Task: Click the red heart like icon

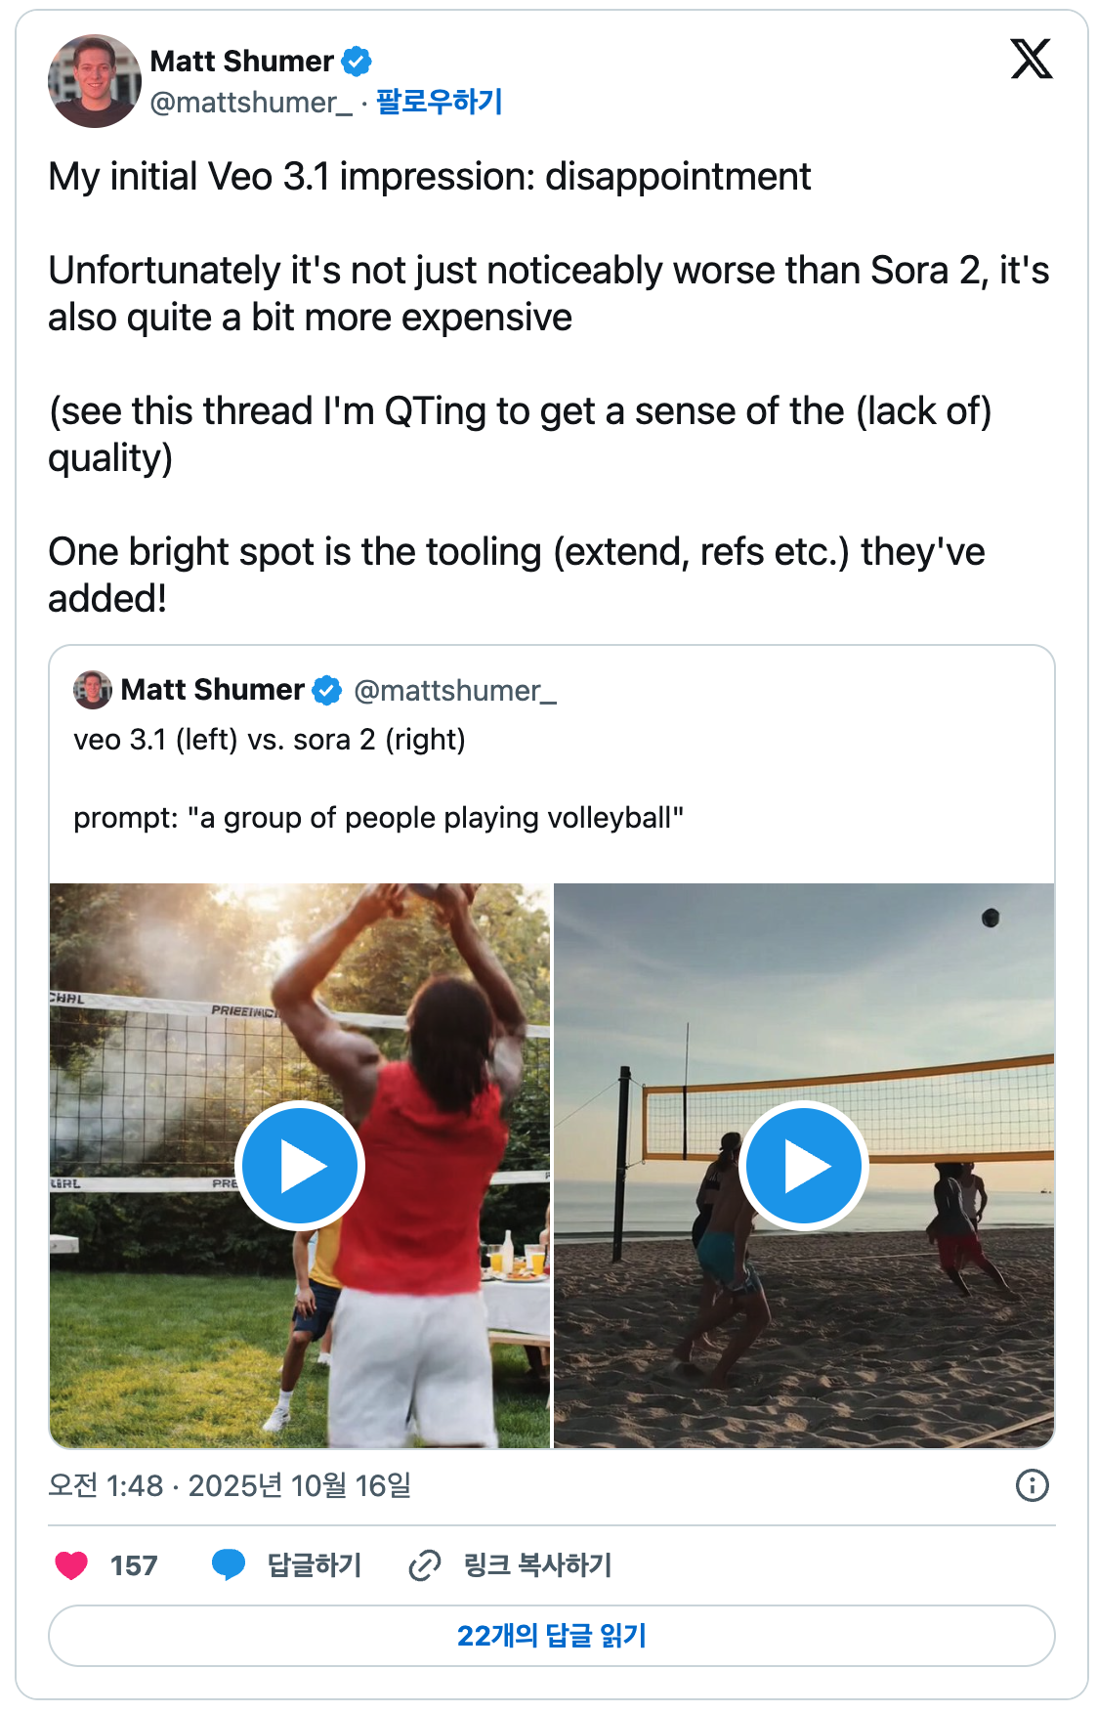Action: point(71,1565)
